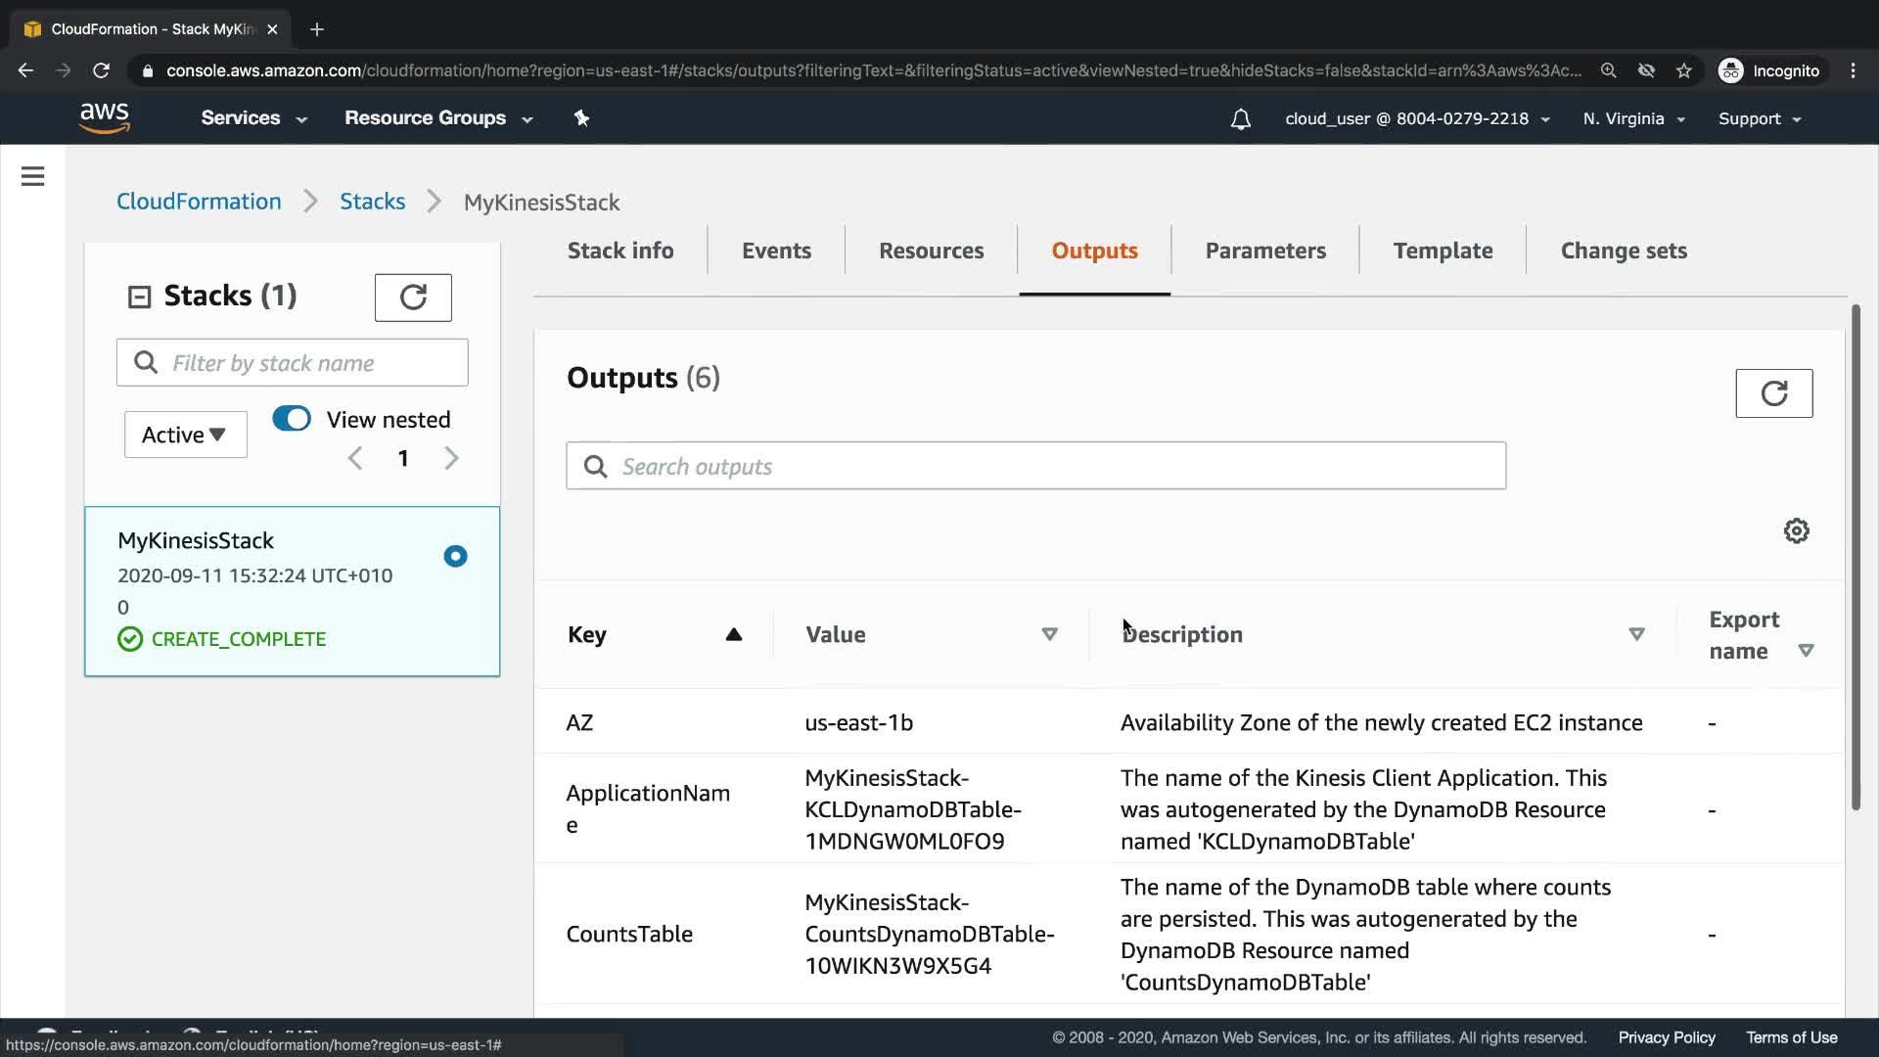Open the Active status filter dropdown
The height and width of the screenshot is (1057, 1879).
[x=185, y=435]
